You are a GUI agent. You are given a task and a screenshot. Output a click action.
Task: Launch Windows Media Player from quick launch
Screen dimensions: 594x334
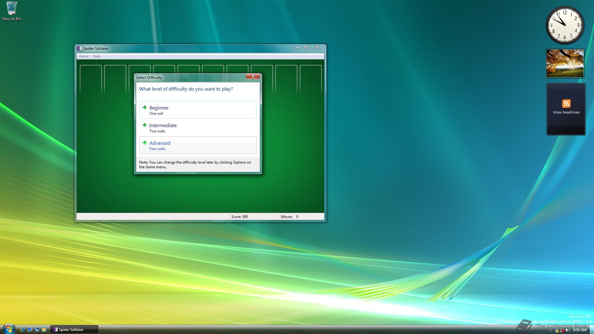click(44, 330)
